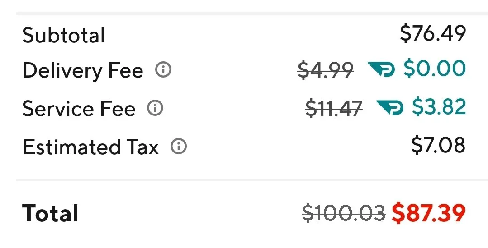
Task: Click the Delivery Fee label
Action: pyautogui.click(x=83, y=70)
